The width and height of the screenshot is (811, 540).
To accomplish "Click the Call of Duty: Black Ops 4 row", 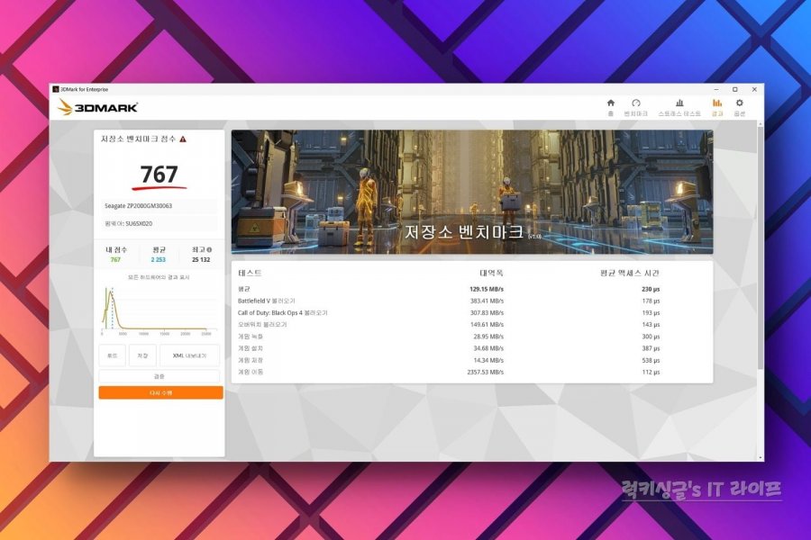I will coord(449,312).
